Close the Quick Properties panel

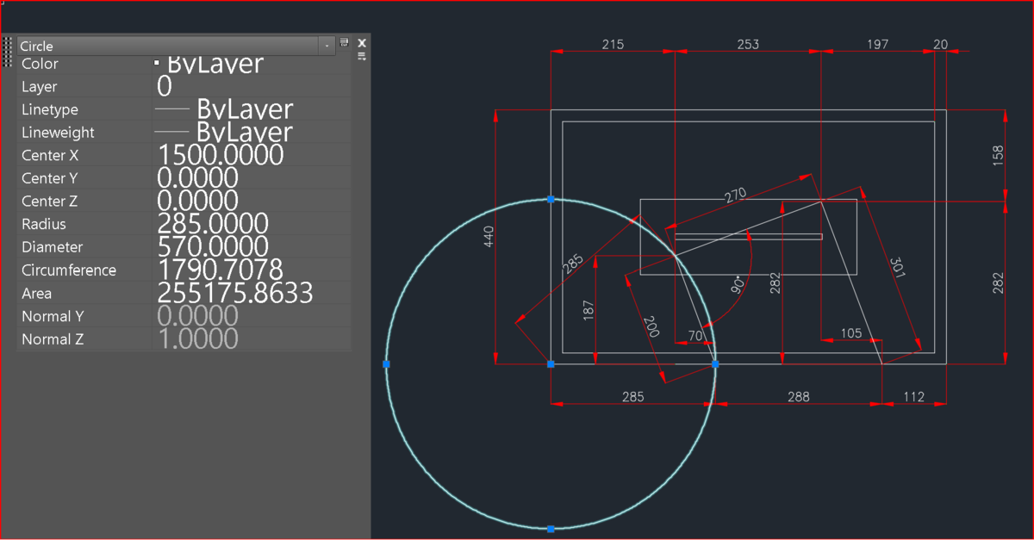[x=362, y=43]
